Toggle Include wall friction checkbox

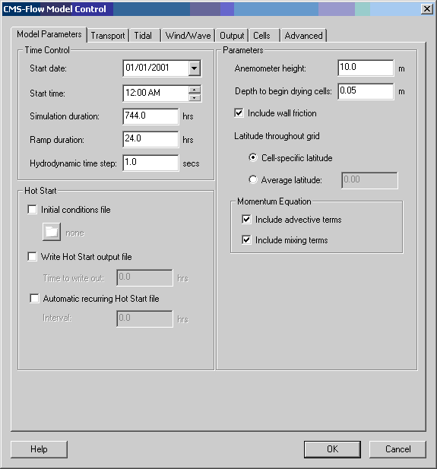tap(239, 113)
